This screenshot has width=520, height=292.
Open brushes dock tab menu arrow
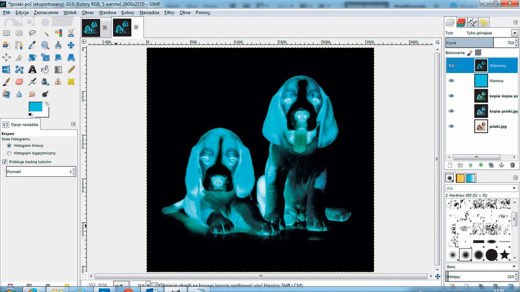pyautogui.click(x=516, y=178)
